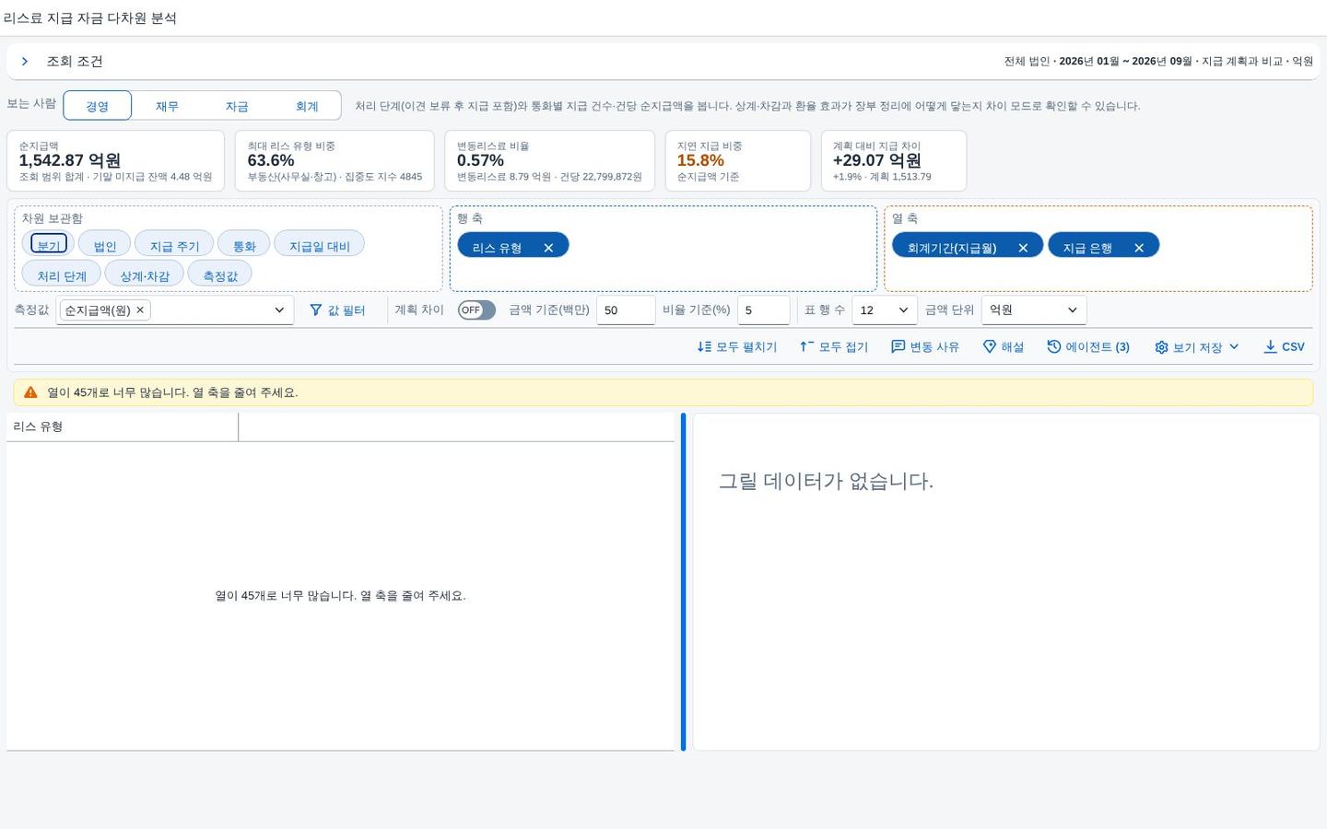Remove 리스 유형 from the row axis

click(548, 247)
